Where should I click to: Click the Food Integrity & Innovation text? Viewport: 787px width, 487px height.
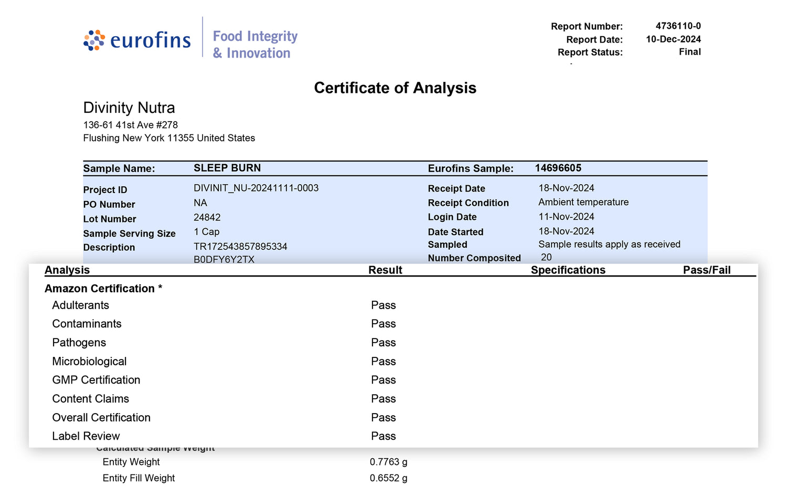pyautogui.click(x=255, y=45)
